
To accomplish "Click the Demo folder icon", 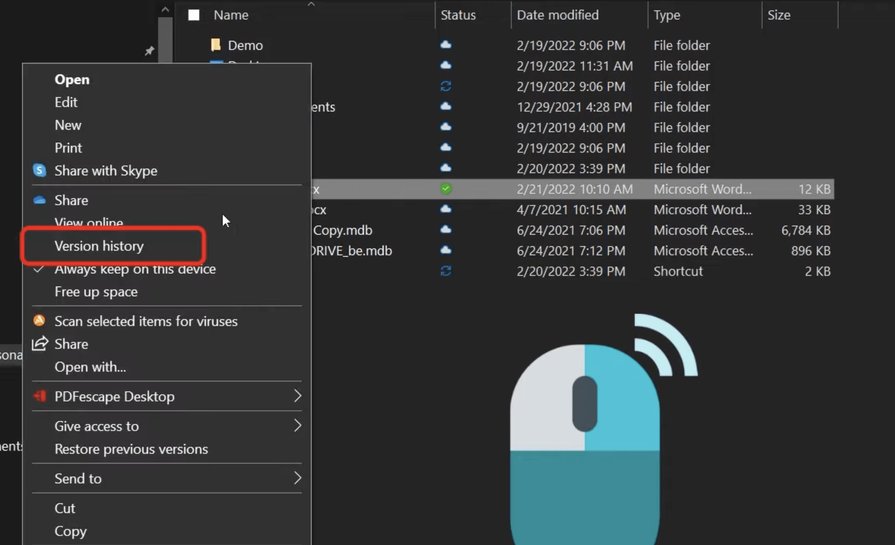I will click(216, 45).
